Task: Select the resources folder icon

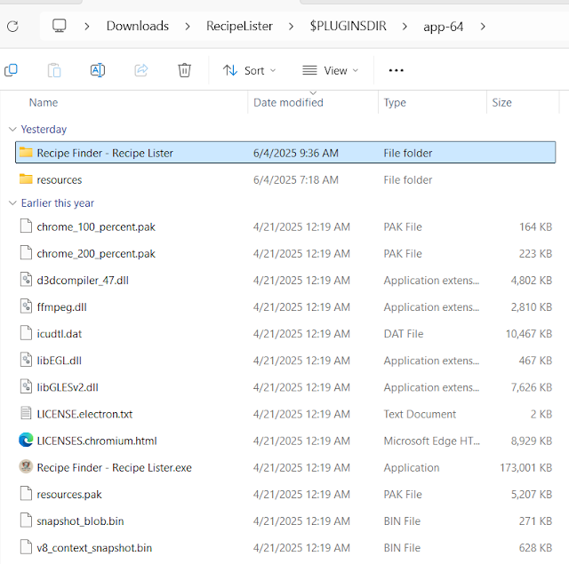Action: pyautogui.click(x=26, y=179)
